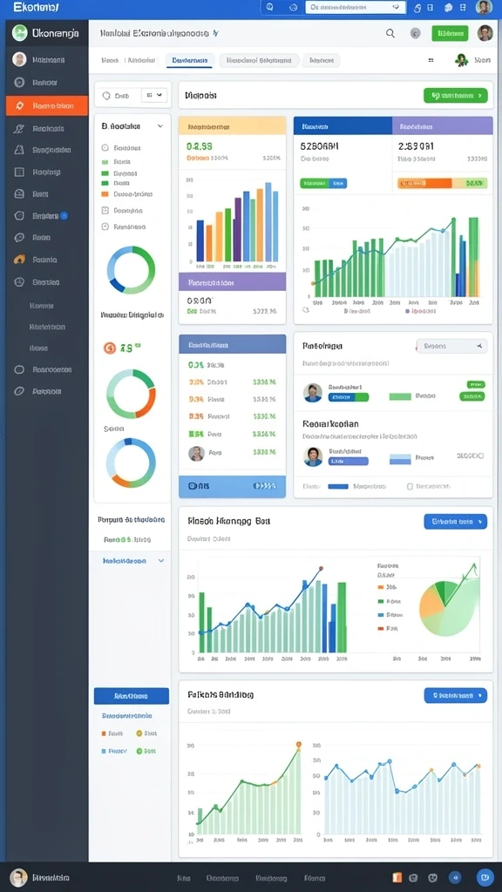Click the blue circular icon at bottom-right corner

point(485,877)
